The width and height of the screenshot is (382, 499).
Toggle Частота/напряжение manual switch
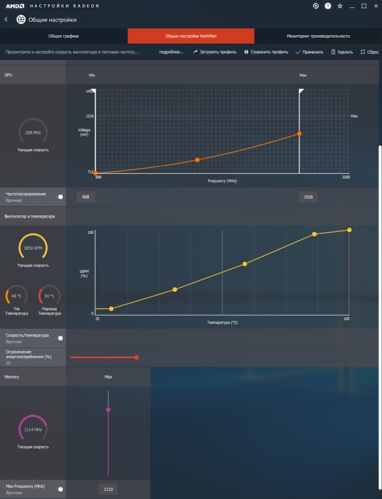(x=59, y=197)
